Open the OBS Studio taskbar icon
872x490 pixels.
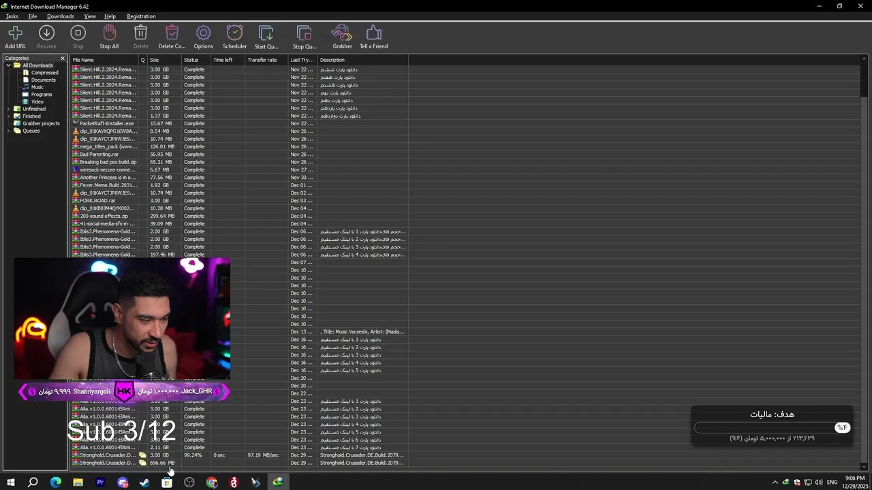click(x=189, y=483)
